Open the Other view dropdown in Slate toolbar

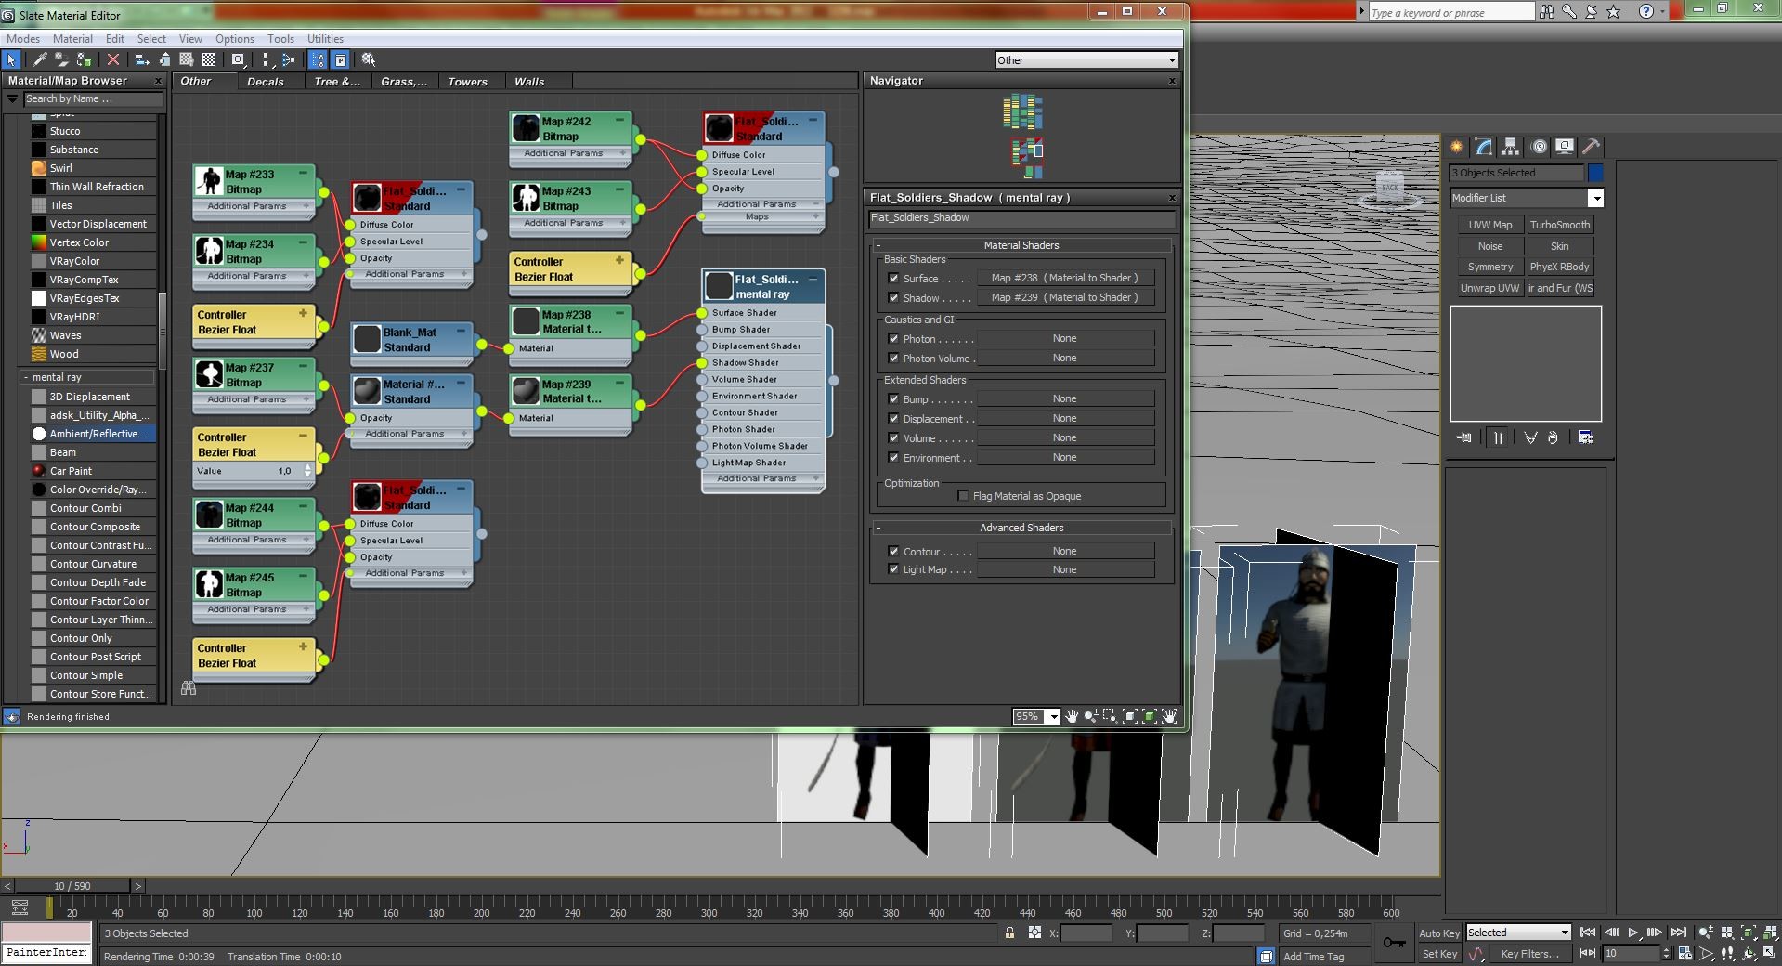pyautogui.click(x=1086, y=59)
